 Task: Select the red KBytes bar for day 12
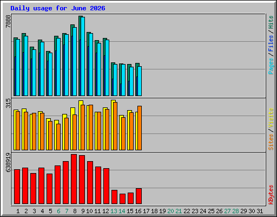click(107, 186)
